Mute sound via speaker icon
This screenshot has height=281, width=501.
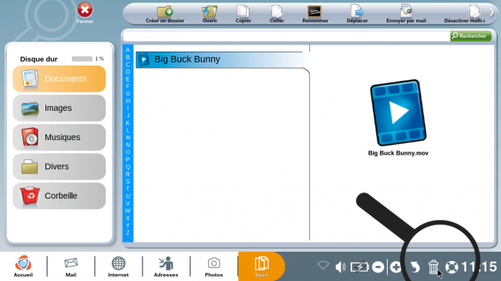click(340, 266)
